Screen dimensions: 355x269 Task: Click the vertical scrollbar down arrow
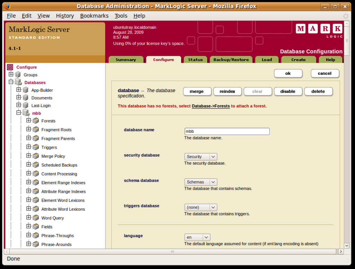[x=347, y=246]
